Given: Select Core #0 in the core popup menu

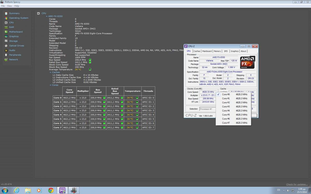Looking at the screenshot, I should tap(234, 94).
